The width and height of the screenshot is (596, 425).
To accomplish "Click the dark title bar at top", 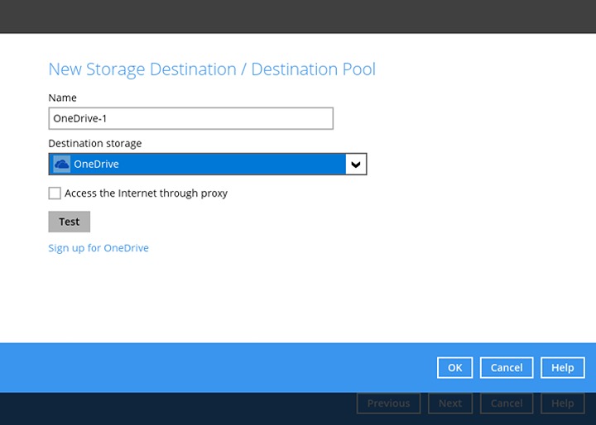I will [298, 17].
